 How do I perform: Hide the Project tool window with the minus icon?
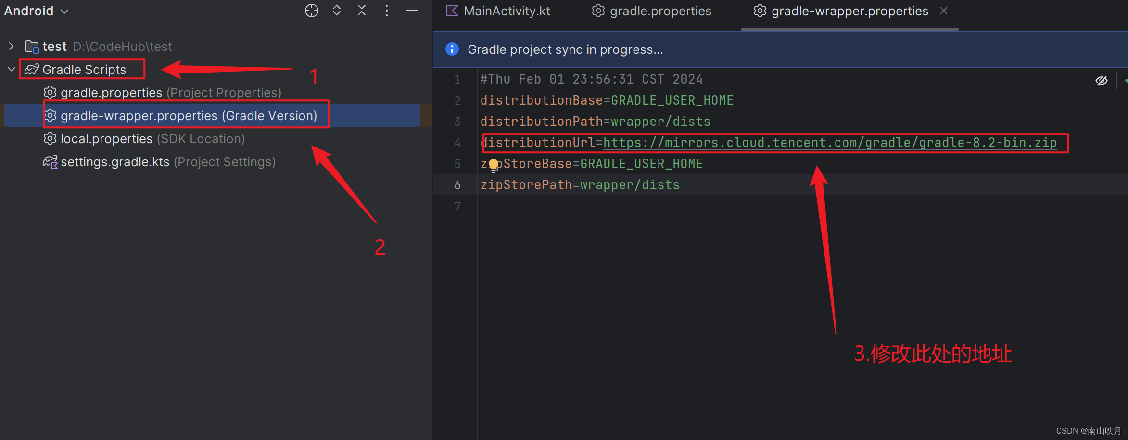pos(412,10)
